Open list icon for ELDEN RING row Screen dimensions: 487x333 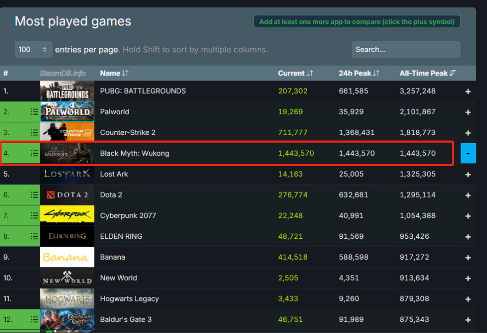[35, 236]
